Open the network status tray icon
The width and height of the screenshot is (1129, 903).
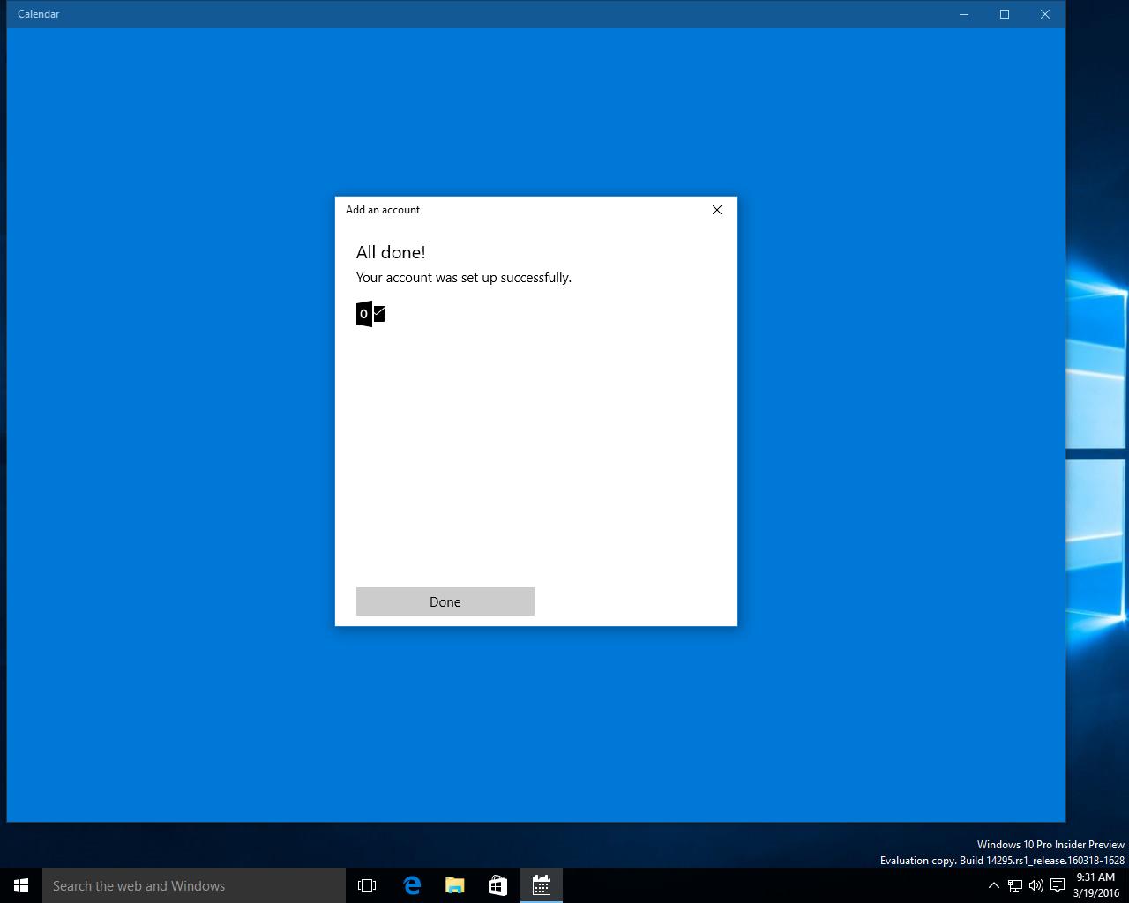1015,885
